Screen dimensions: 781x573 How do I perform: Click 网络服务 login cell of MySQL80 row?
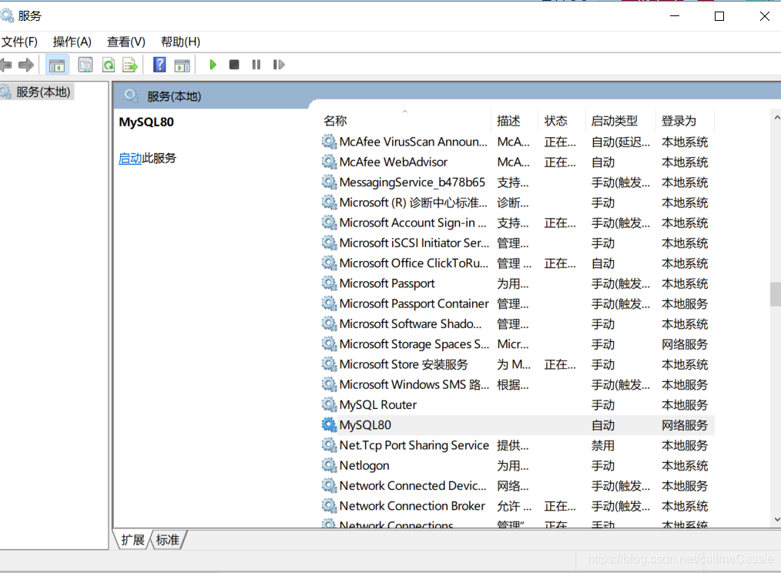pos(685,425)
